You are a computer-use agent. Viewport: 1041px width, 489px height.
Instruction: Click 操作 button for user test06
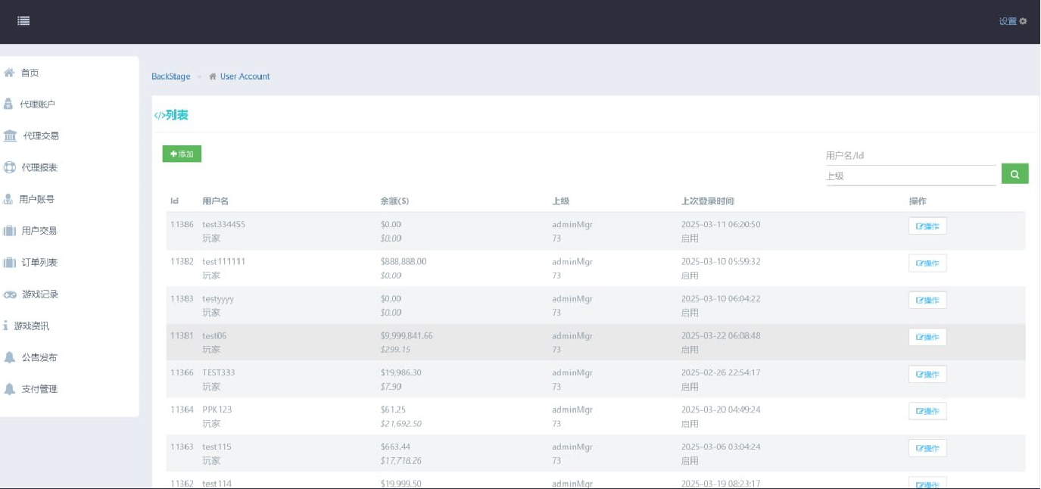coord(927,338)
